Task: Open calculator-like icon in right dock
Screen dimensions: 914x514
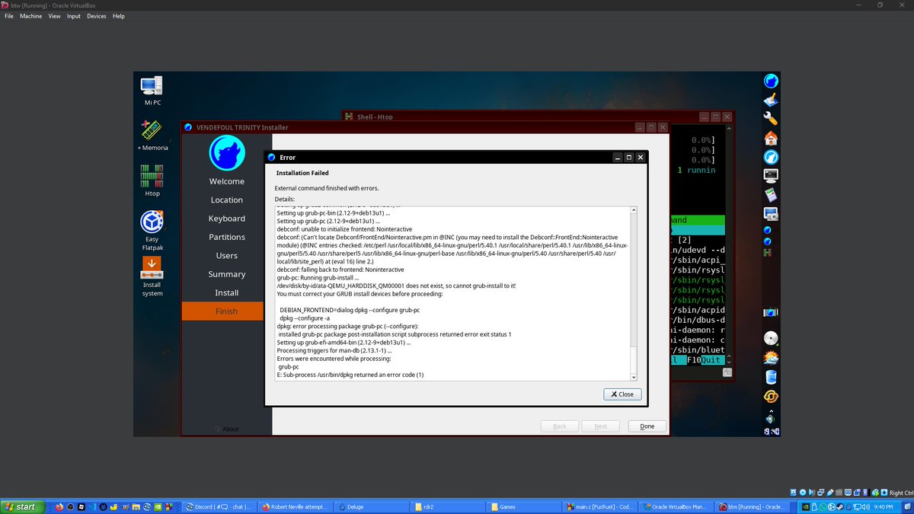Action: (x=771, y=195)
